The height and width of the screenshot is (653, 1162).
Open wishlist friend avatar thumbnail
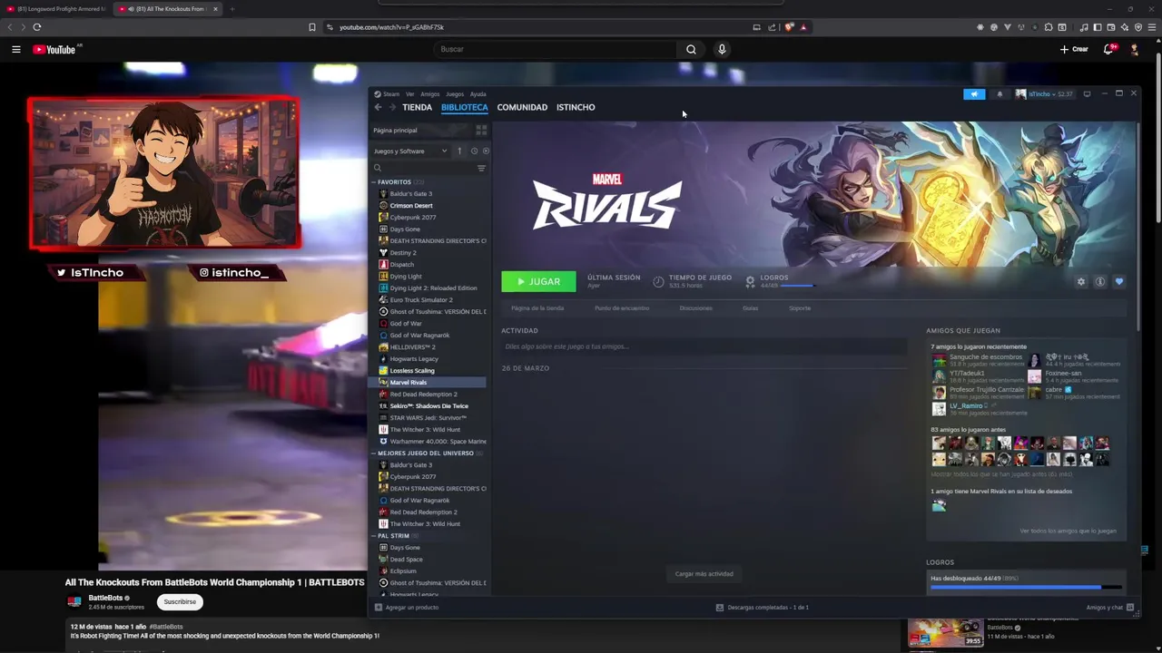[939, 505]
